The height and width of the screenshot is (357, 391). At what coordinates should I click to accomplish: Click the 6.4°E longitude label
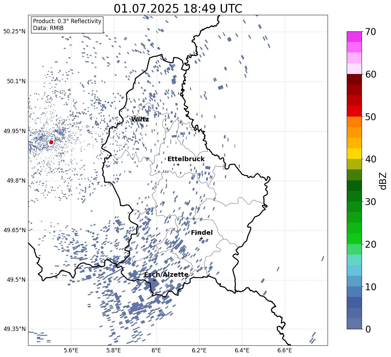point(242,350)
